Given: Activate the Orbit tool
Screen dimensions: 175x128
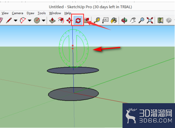Looking at the screenshot, I should point(124,20).
